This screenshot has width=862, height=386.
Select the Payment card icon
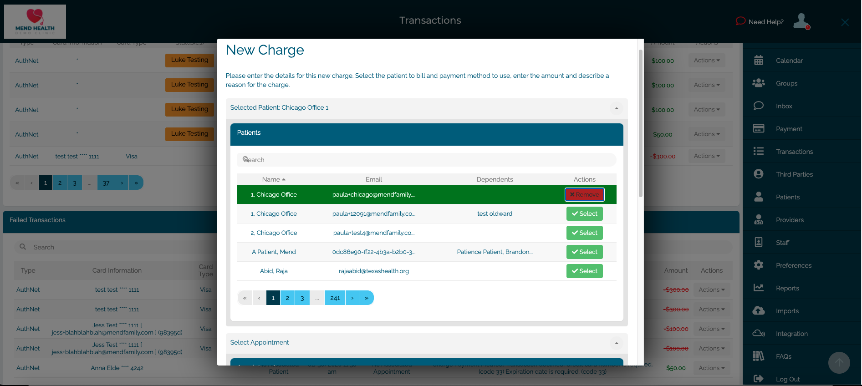pyautogui.click(x=758, y=129)
